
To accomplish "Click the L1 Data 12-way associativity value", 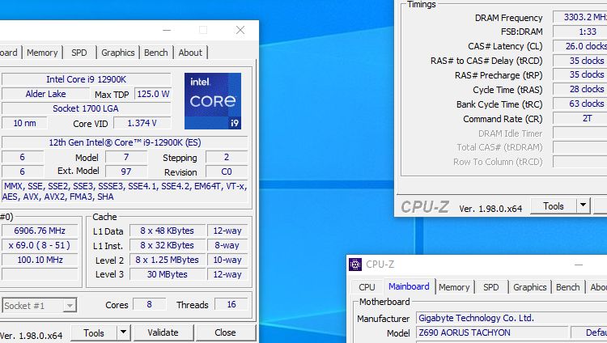I will point(227,231).
